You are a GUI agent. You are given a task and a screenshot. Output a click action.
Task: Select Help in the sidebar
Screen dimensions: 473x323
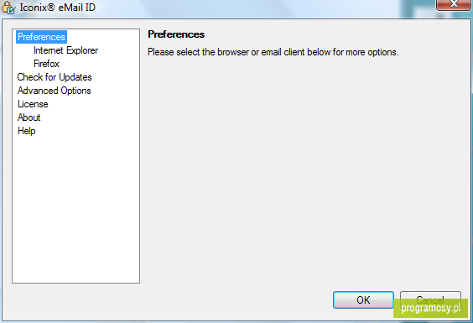click(27, 131)
